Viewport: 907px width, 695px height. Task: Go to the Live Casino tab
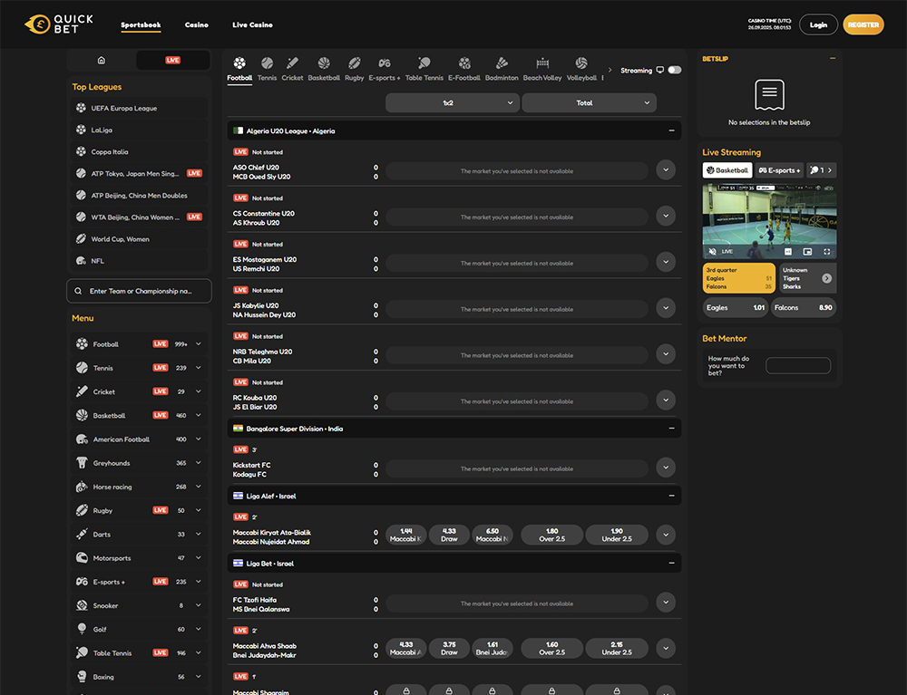coord(252,25)
